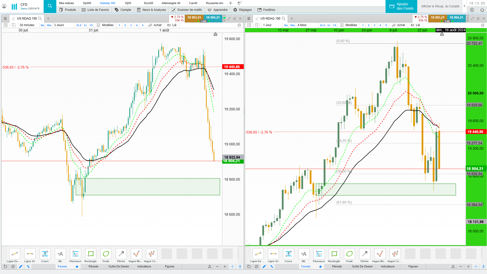
Task: Click the Ajouter des Fonds button
Action: pyautogui.click(x=401, y=6)
